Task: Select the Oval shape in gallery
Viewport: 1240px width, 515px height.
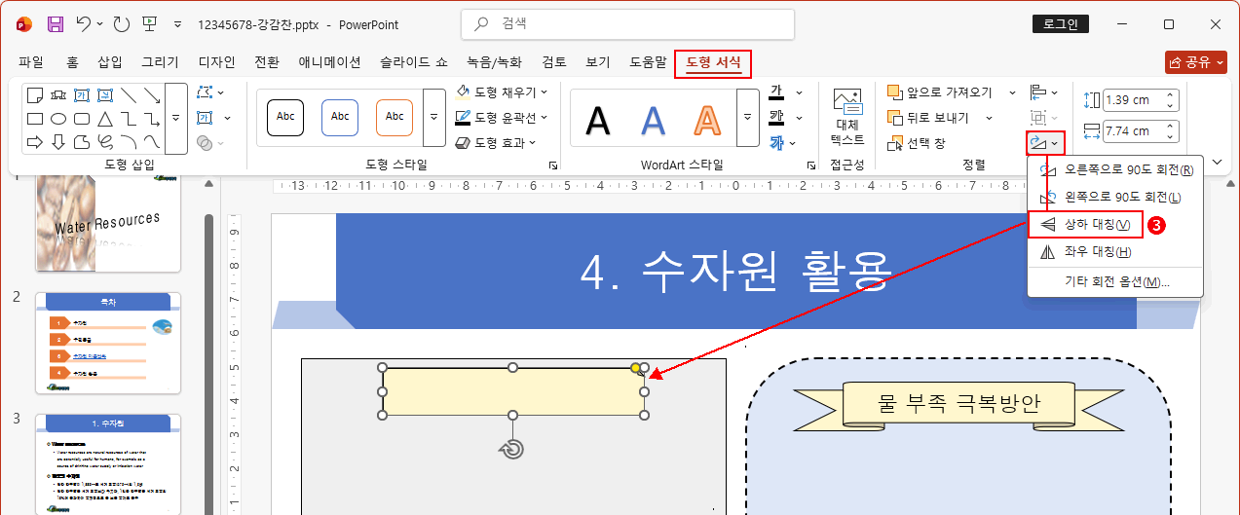Action: (x=58, y=119)
